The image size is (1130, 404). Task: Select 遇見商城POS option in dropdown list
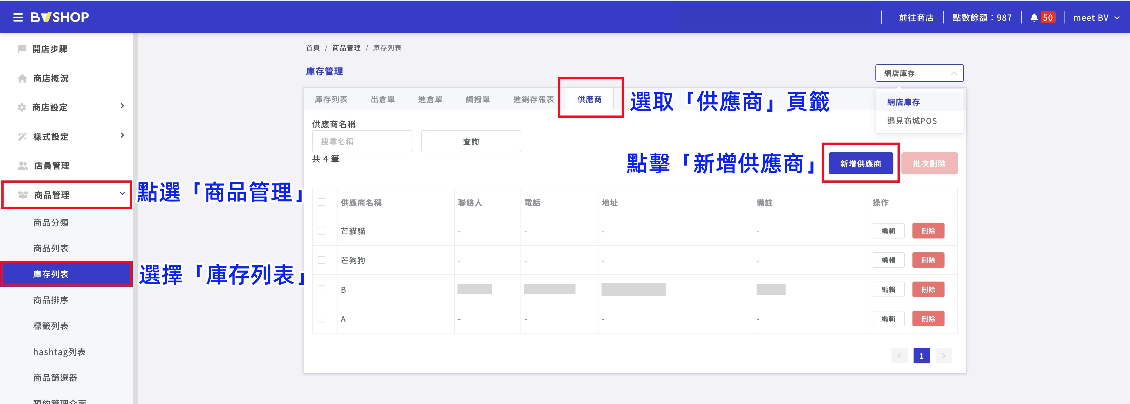[920, 121]
